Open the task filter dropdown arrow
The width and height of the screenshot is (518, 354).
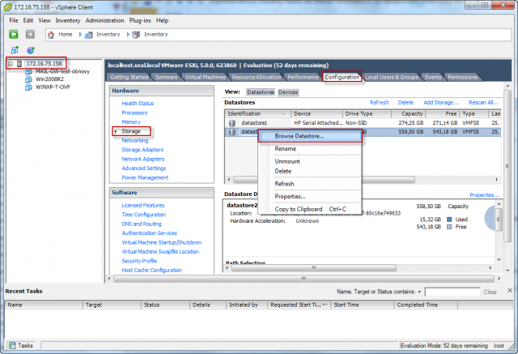point(419,292)
